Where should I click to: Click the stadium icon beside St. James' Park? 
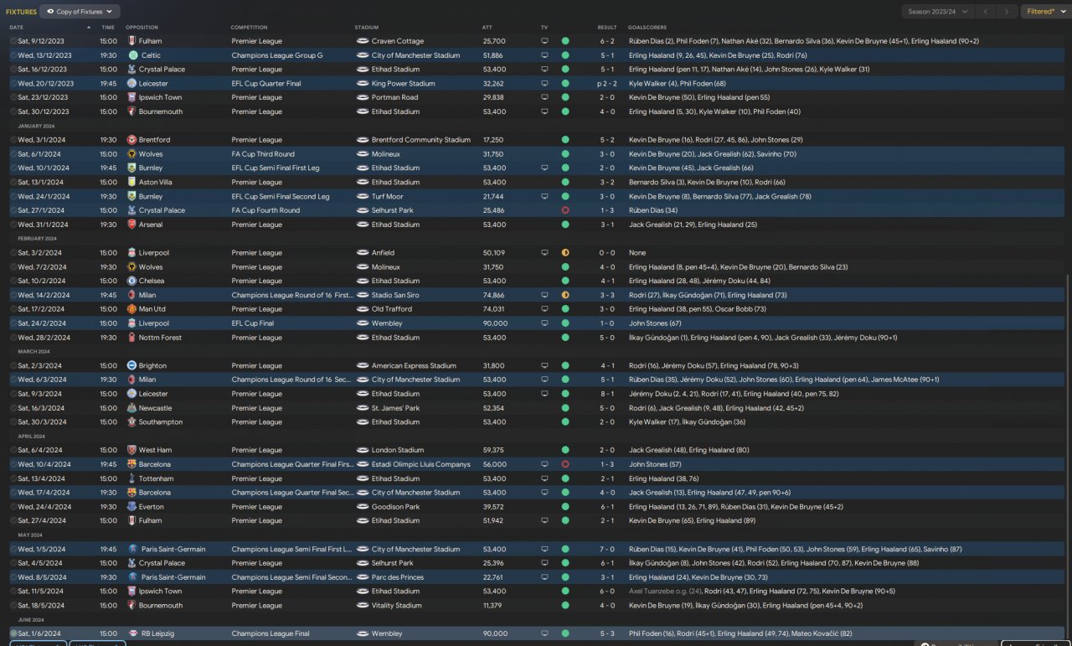point(363,408)
